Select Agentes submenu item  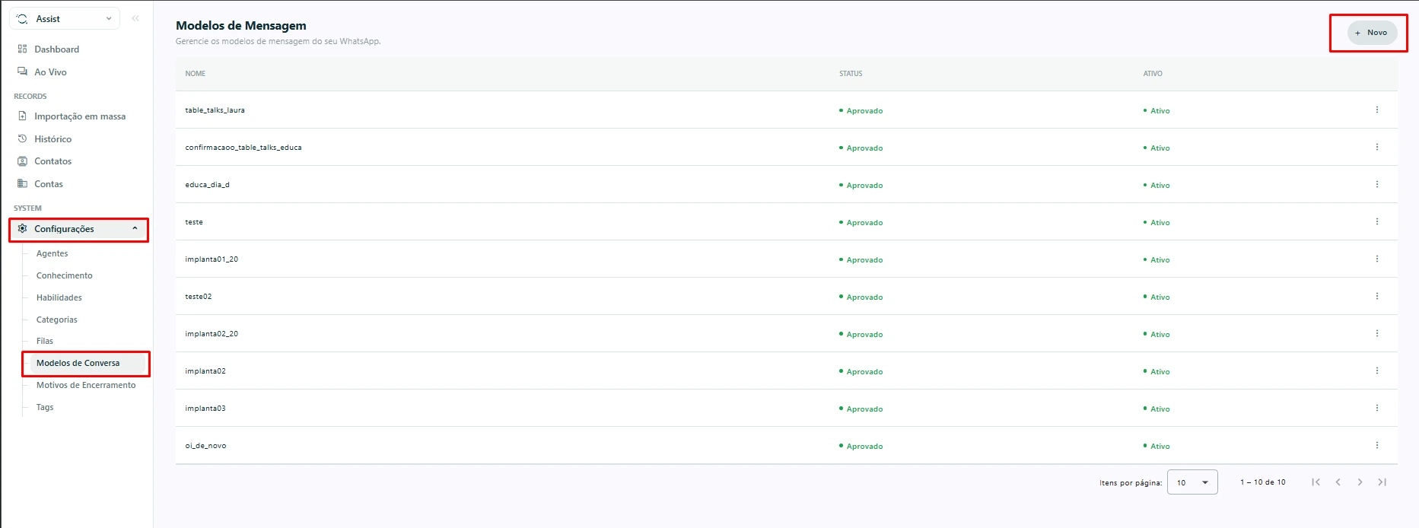pos(52,253)
